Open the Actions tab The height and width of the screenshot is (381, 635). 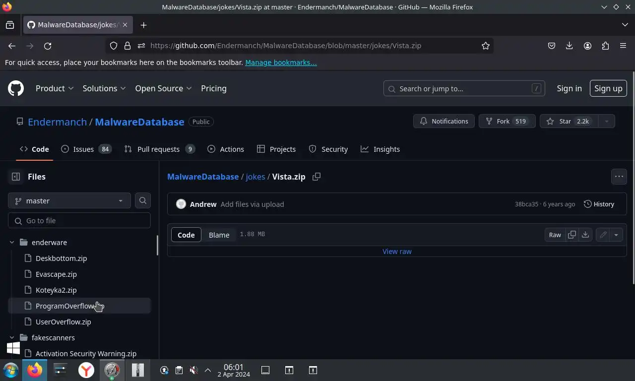click(226, 149)
